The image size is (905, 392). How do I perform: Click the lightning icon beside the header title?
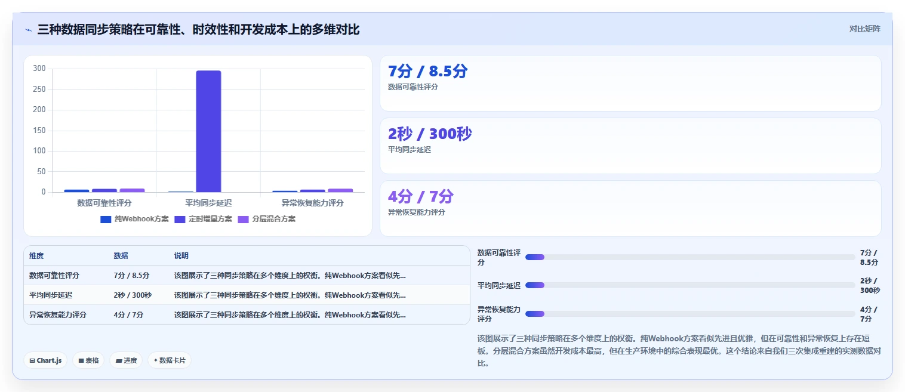click(x=28, y=30)
